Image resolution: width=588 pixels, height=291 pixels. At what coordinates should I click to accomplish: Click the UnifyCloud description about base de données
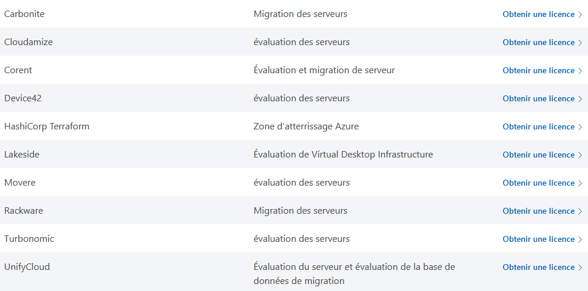point(355,274)
